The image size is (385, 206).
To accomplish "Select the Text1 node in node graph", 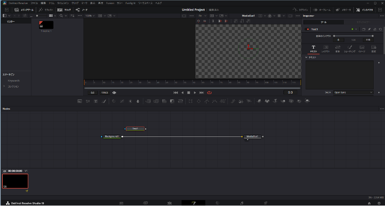I will tap(135, 129).
